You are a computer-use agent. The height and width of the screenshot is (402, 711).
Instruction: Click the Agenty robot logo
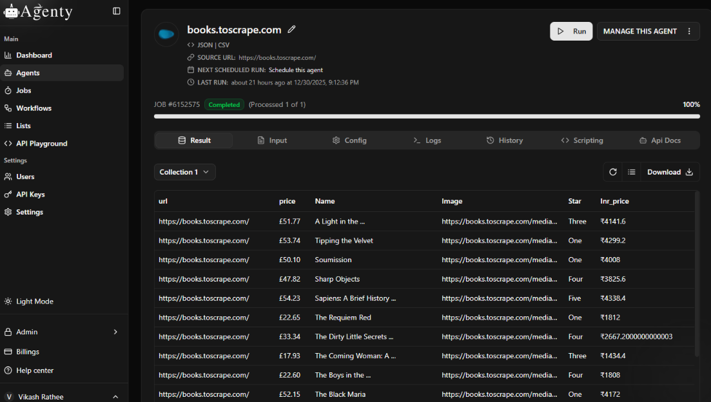pyautogui.click(x=10, y=12)
